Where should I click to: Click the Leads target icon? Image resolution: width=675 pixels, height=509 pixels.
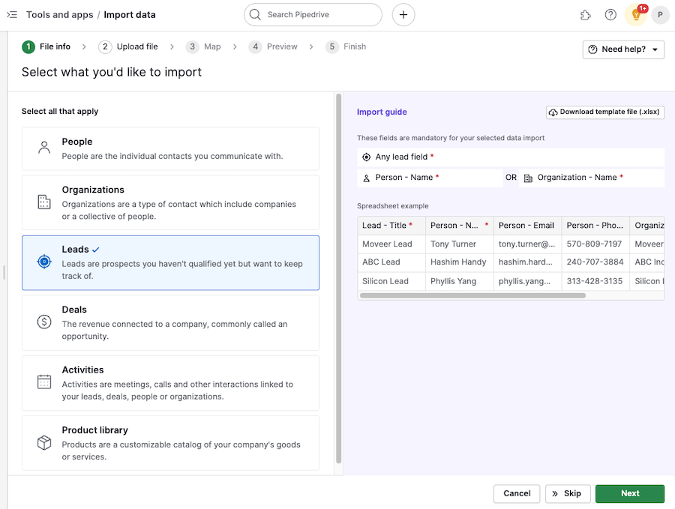[x=44, y=262]
